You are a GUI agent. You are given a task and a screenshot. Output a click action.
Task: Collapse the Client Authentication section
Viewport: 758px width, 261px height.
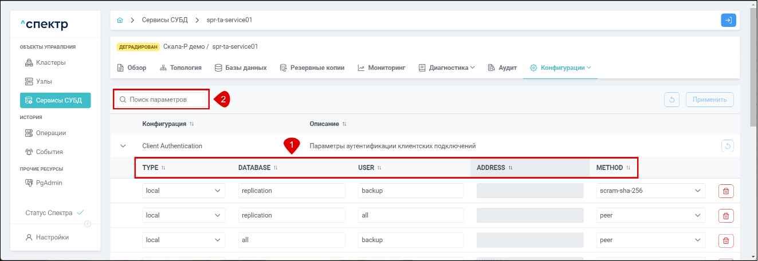coord(123,146)
